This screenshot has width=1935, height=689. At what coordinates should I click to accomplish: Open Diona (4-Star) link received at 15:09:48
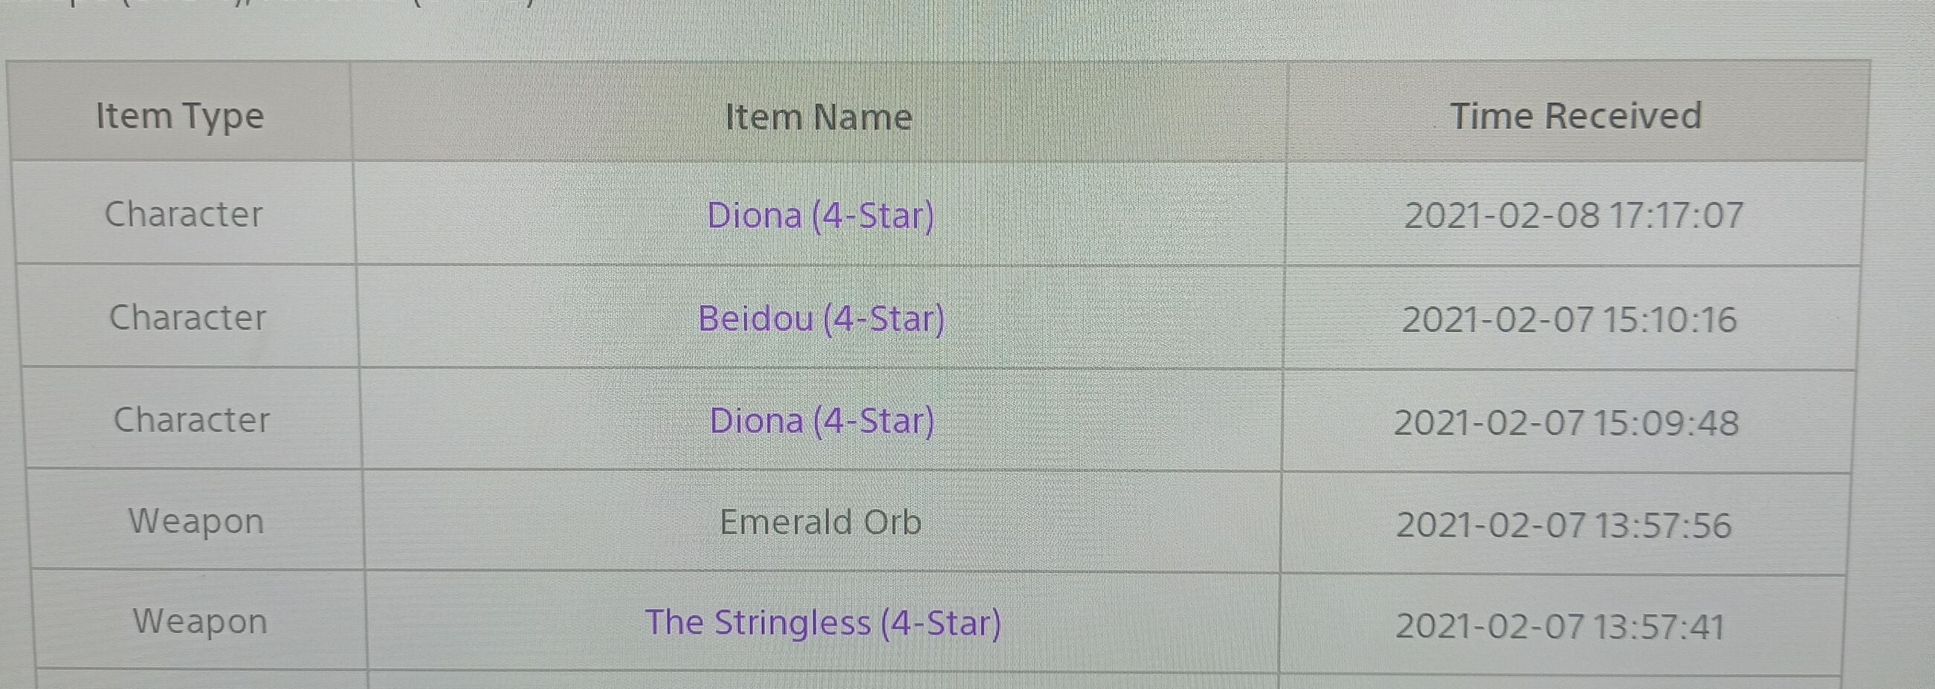tap(821, 421)
